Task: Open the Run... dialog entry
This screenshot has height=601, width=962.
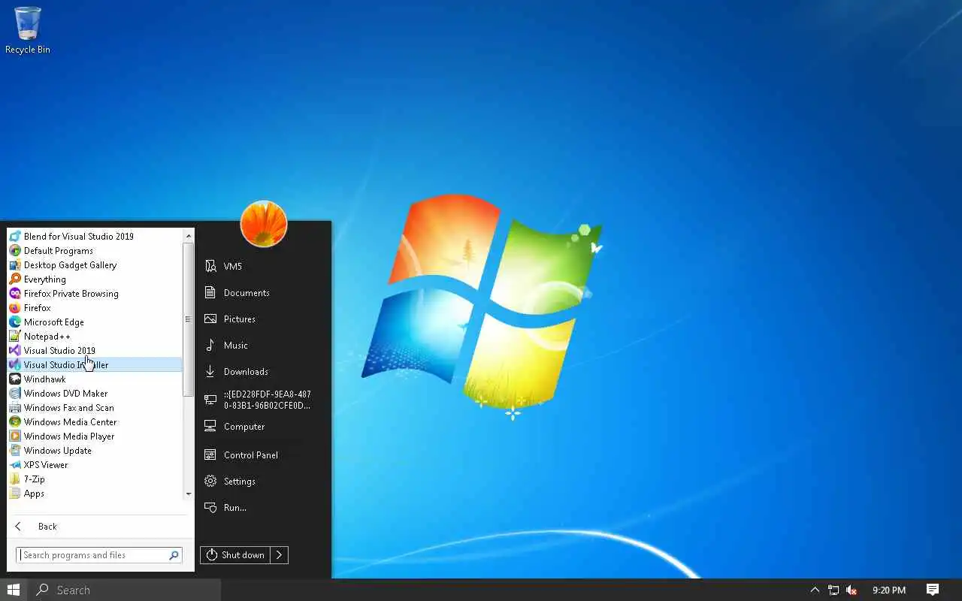Action: click(263, 507)
